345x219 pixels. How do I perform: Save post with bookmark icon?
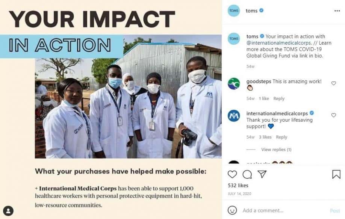click(x=336, y=174)
